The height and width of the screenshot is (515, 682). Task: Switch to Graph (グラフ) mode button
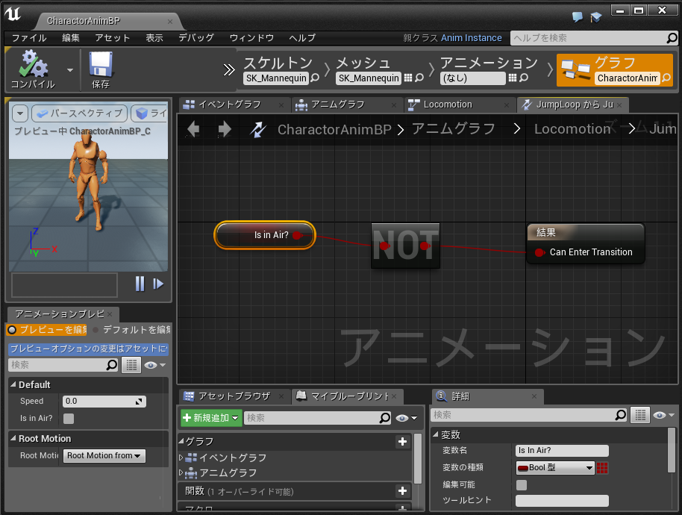614,69
